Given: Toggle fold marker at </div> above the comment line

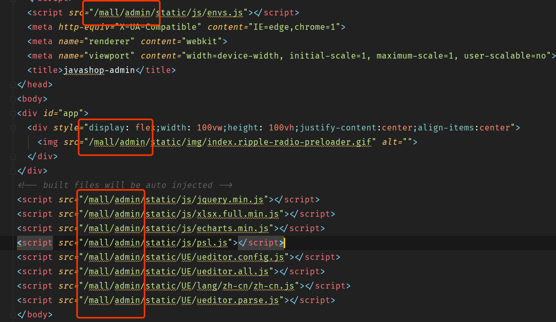Looking at the screenshot, I should pyautogui.click(x=13, y=171).
